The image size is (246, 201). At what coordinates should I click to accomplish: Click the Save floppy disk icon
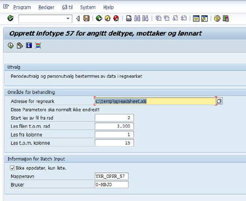click(x=86, y=18)
